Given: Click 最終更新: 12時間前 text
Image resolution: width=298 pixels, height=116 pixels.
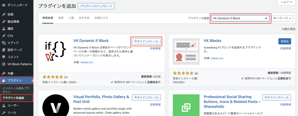Looking at the screenshot, I should pos(279,73).
